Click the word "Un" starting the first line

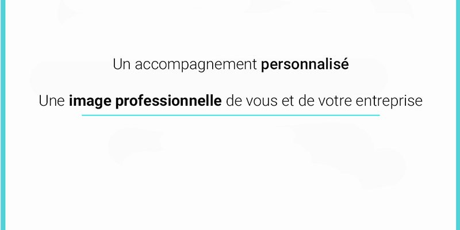coord(122,64)
